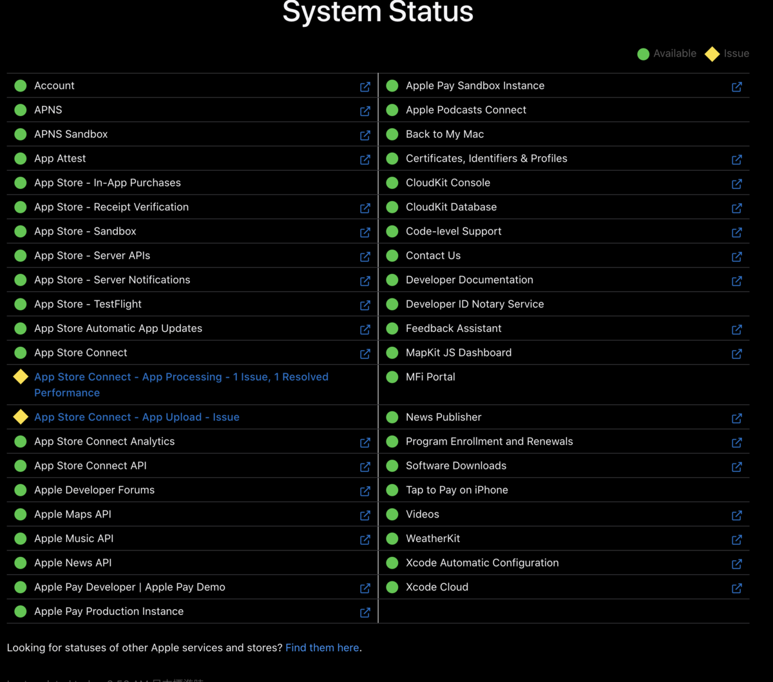Click the Issue legend label
Image resolution: width=773 pixels, height=682 pixels.
point(736,54)
